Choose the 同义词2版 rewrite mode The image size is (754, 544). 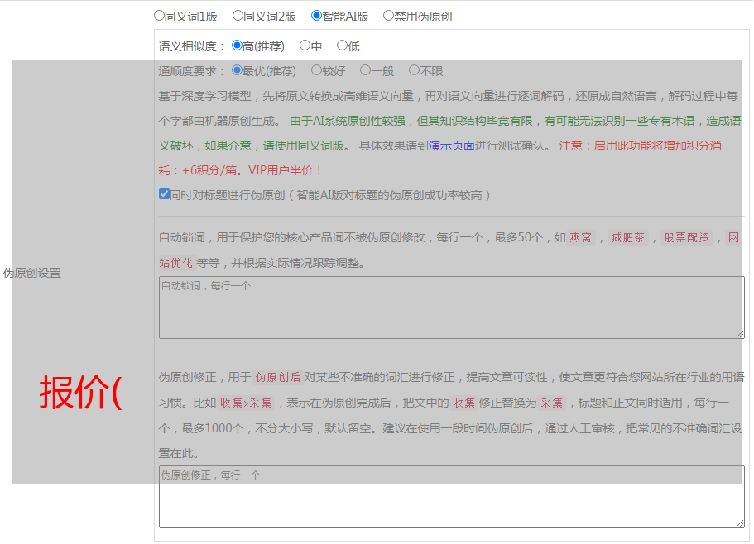pyautogui.click(x=238, y=16)
